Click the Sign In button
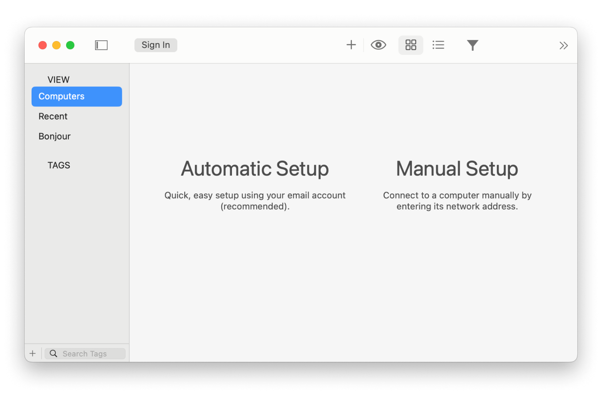The image size is (600, 398). (156, 45)
